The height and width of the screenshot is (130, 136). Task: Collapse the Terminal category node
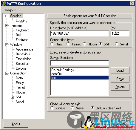click(7, 25)
